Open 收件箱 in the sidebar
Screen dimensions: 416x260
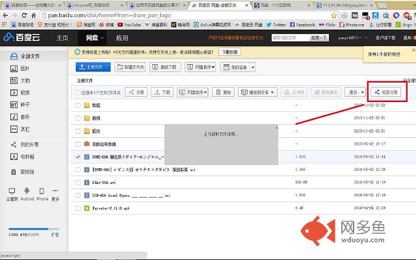(22, 157)
